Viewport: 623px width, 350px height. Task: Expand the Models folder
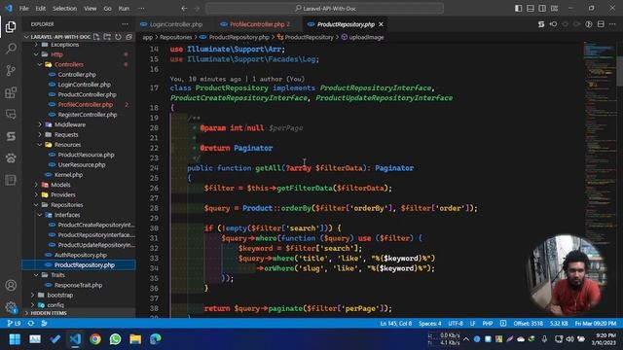[60, 185]
